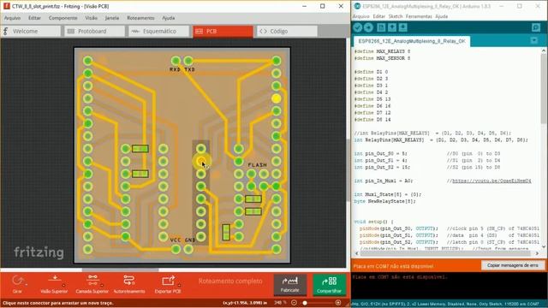
Task: Click the Fabricate button
Action: pyautogui.click(x=289, y=284)
